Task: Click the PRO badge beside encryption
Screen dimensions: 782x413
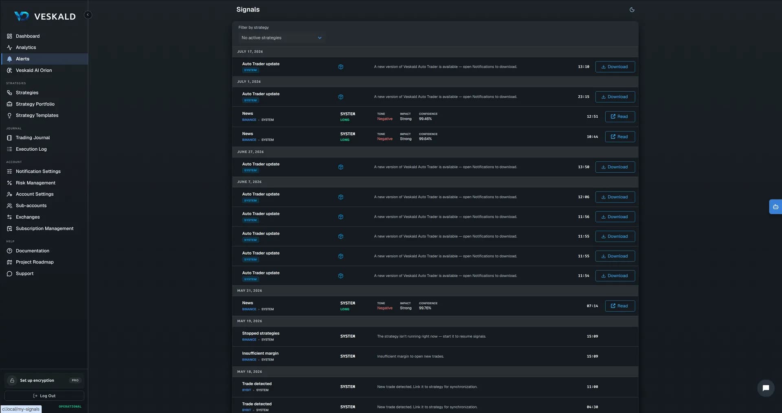Action: 75,380
